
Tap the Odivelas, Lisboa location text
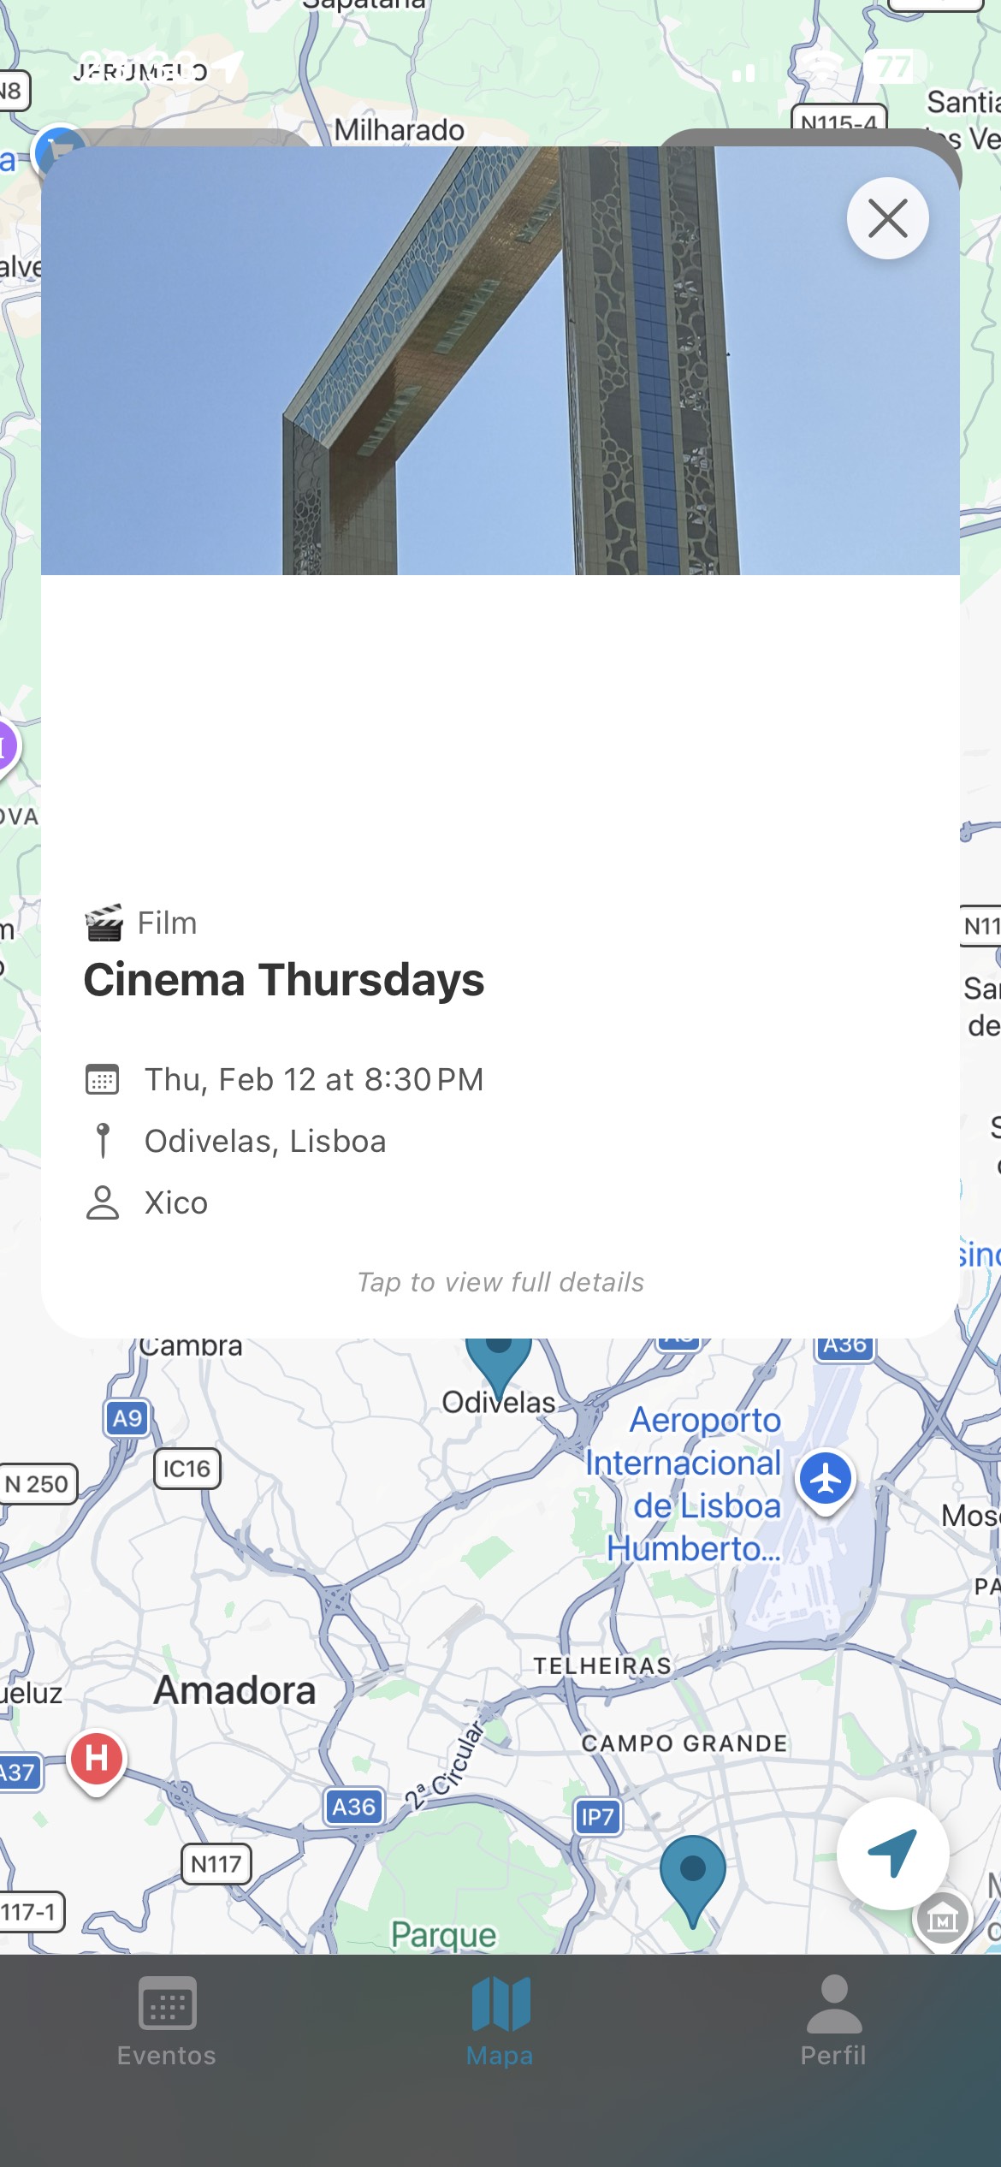click(265, 1140)
